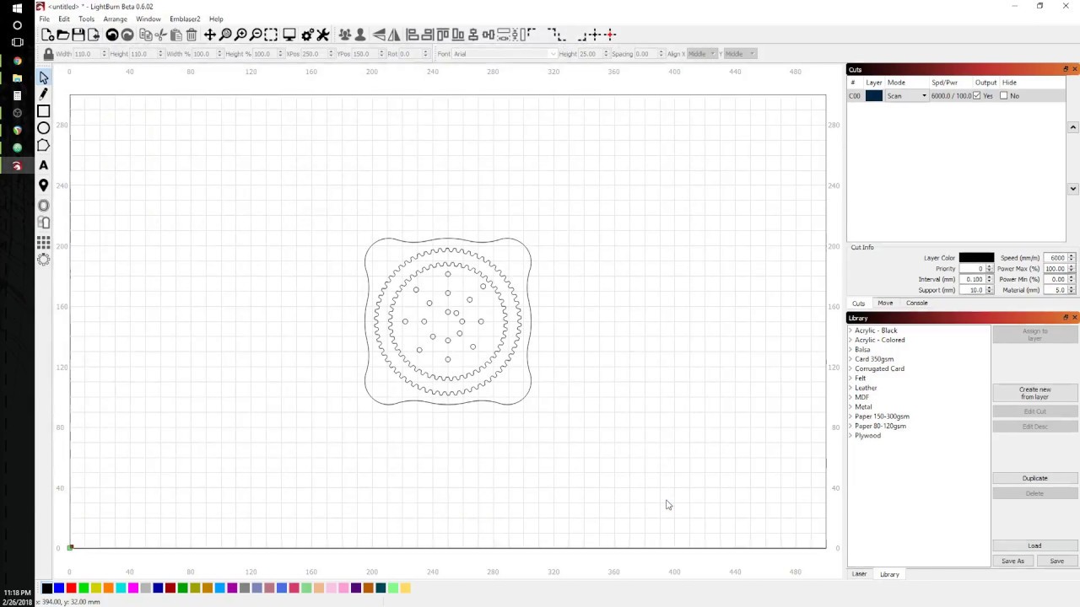
Task: Click the Undo arrow icon
Action: click(112, 35)
